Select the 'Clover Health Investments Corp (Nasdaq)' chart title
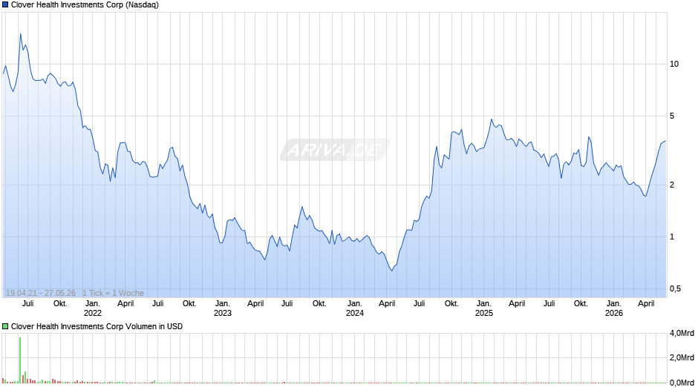698x390 pixels. pos(85,5)
